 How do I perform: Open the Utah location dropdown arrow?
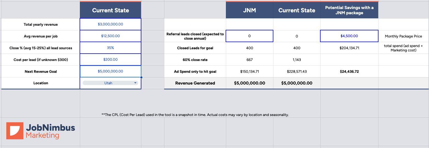(135, 83)
